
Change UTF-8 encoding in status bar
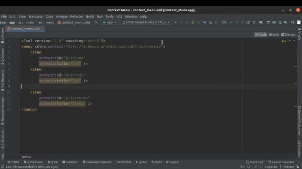point(258,167)
